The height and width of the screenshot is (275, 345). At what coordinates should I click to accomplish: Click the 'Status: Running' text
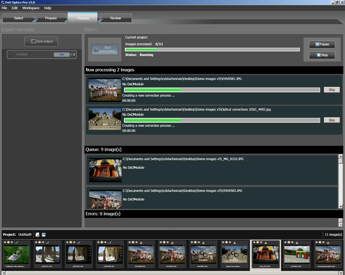pos(139,55)
